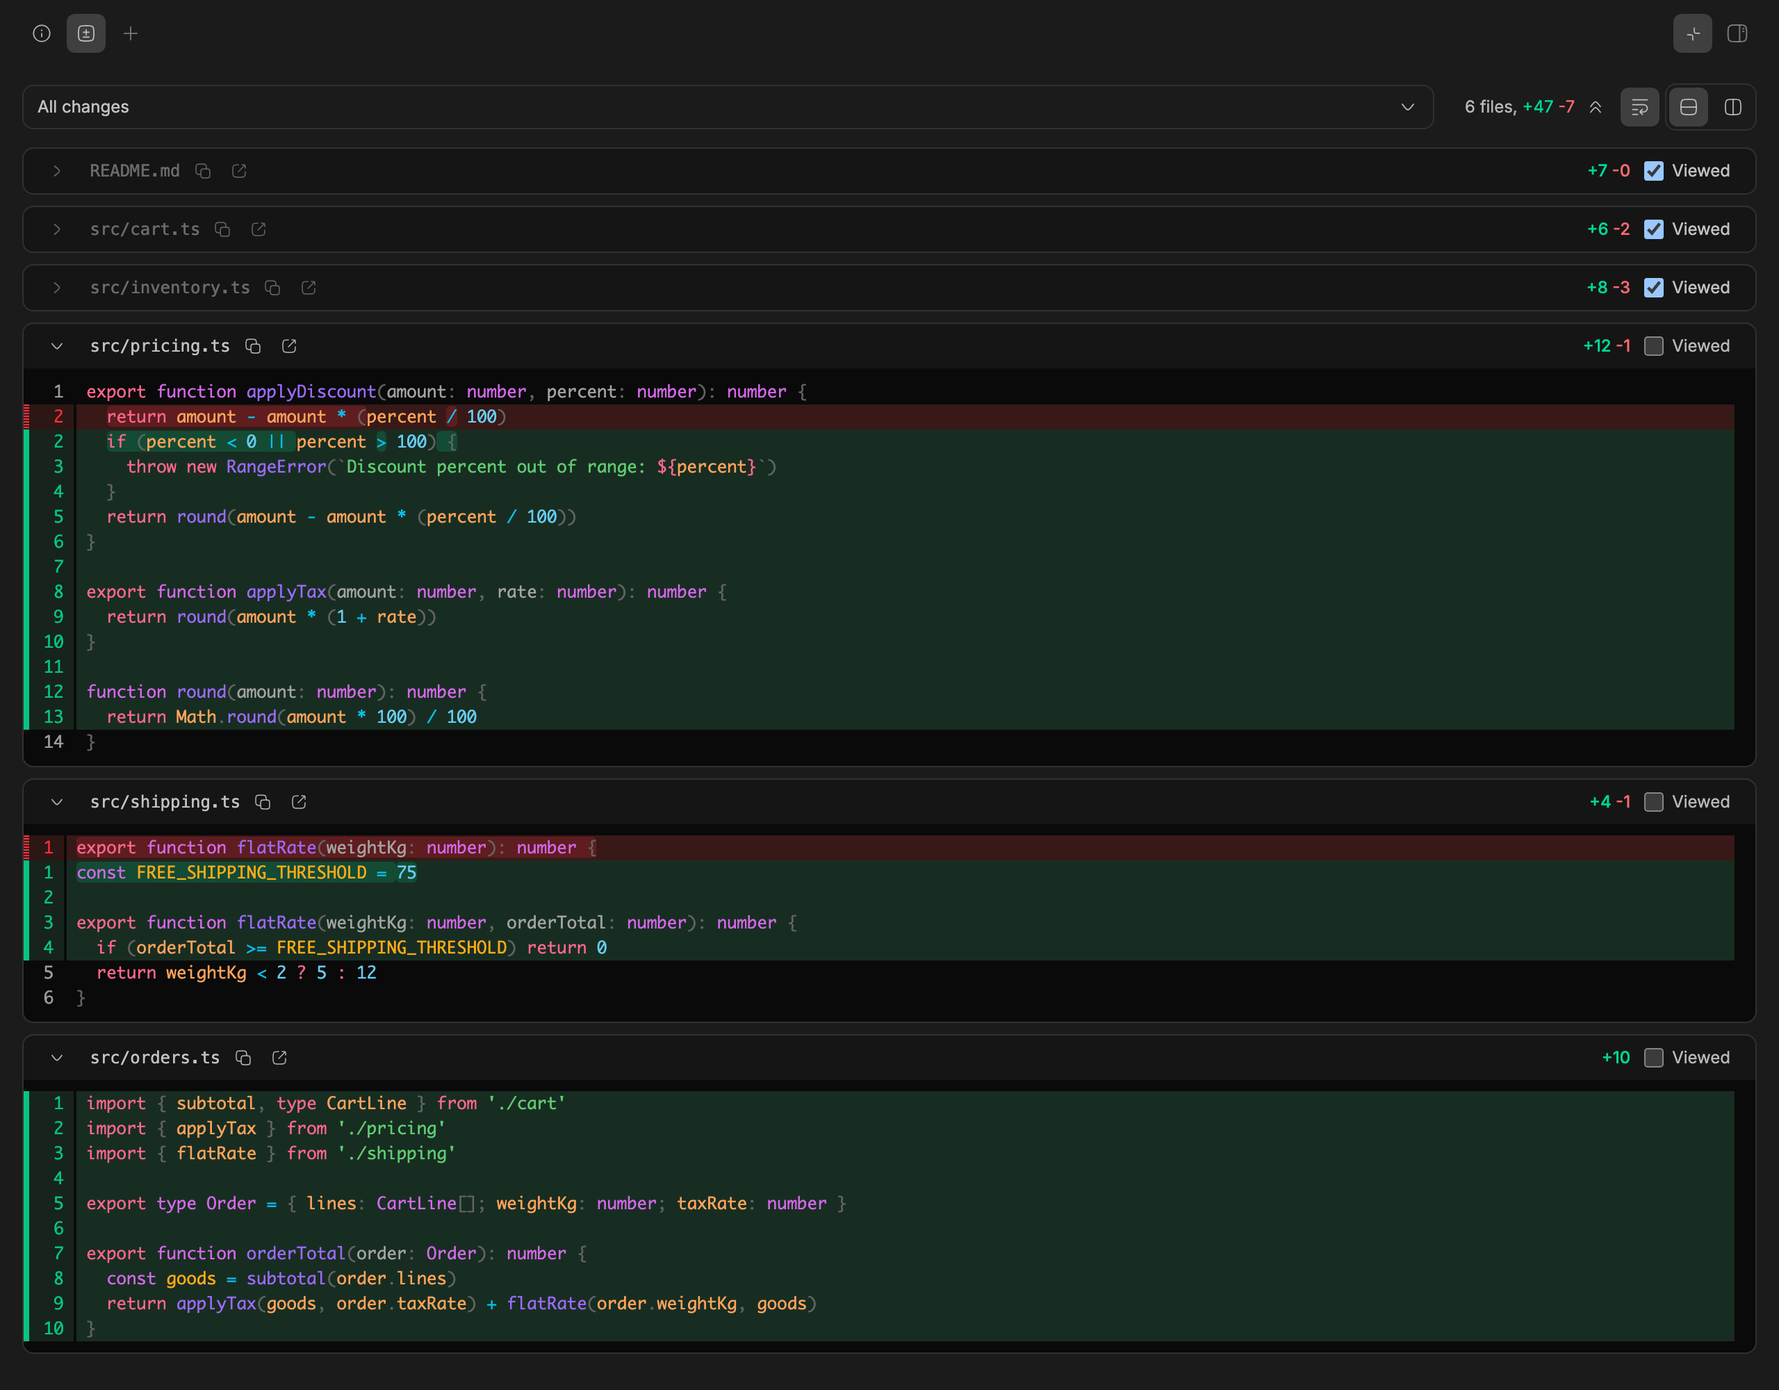The width and height of the screenshot is (1779, 1390).
Task: Click the +10 stat on orders.ts
Action: (1616, 1058)
